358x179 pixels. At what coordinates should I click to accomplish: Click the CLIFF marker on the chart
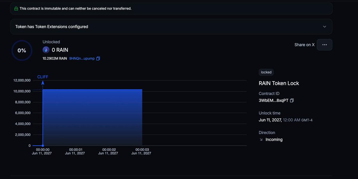pos(43,77)
